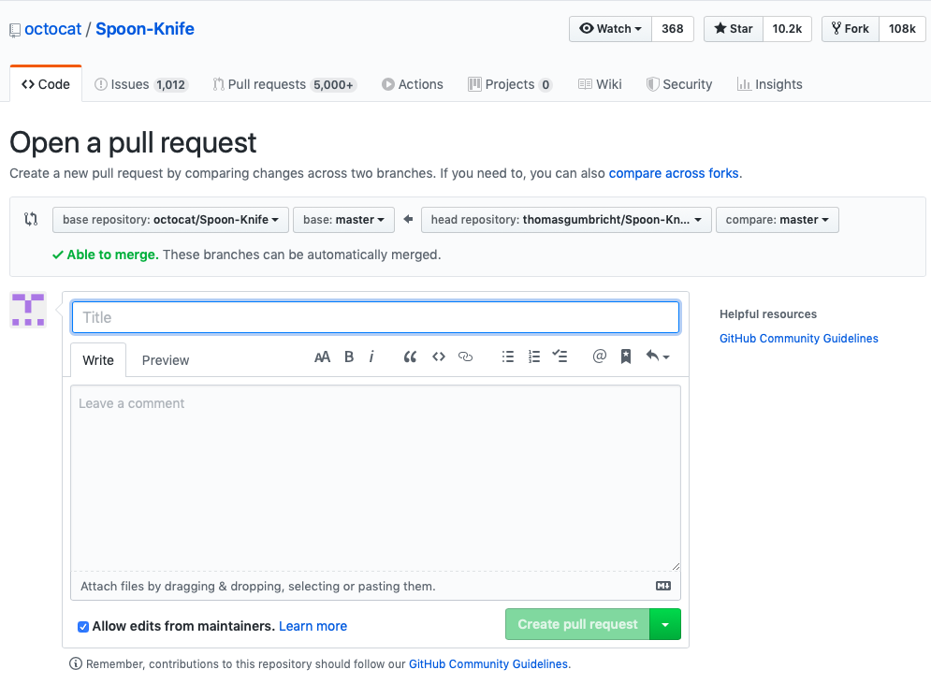Screen dimensions: 931x684
Task: Open the Issues tab
Action: click(x=140, y=84)
